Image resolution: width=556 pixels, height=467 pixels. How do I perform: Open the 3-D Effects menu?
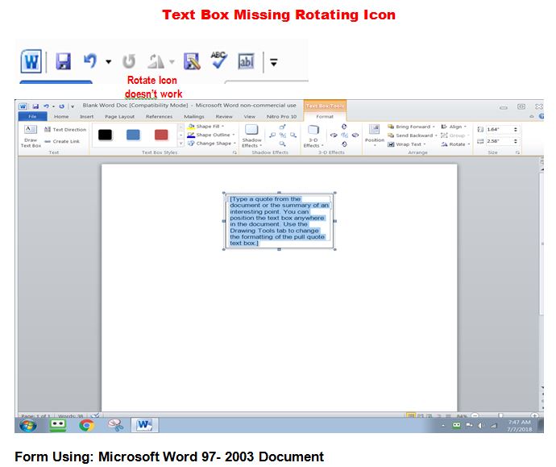click(x=313, y=136)
